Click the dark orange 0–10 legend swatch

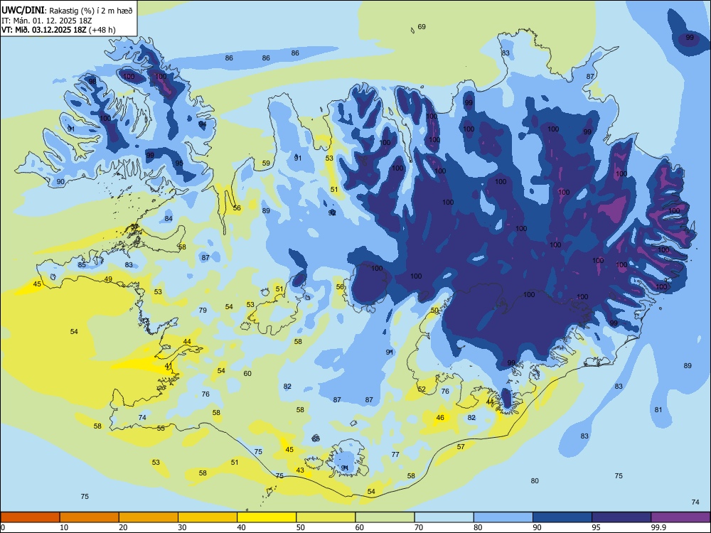point(30,517)
